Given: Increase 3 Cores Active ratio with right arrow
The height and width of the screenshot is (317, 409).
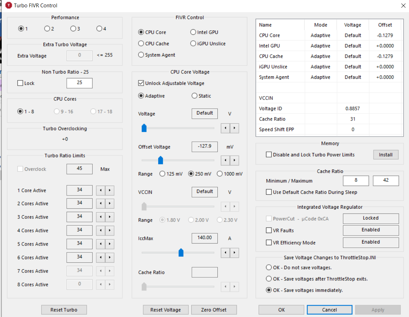Looking at the screenshot, I should pos(110,217).
